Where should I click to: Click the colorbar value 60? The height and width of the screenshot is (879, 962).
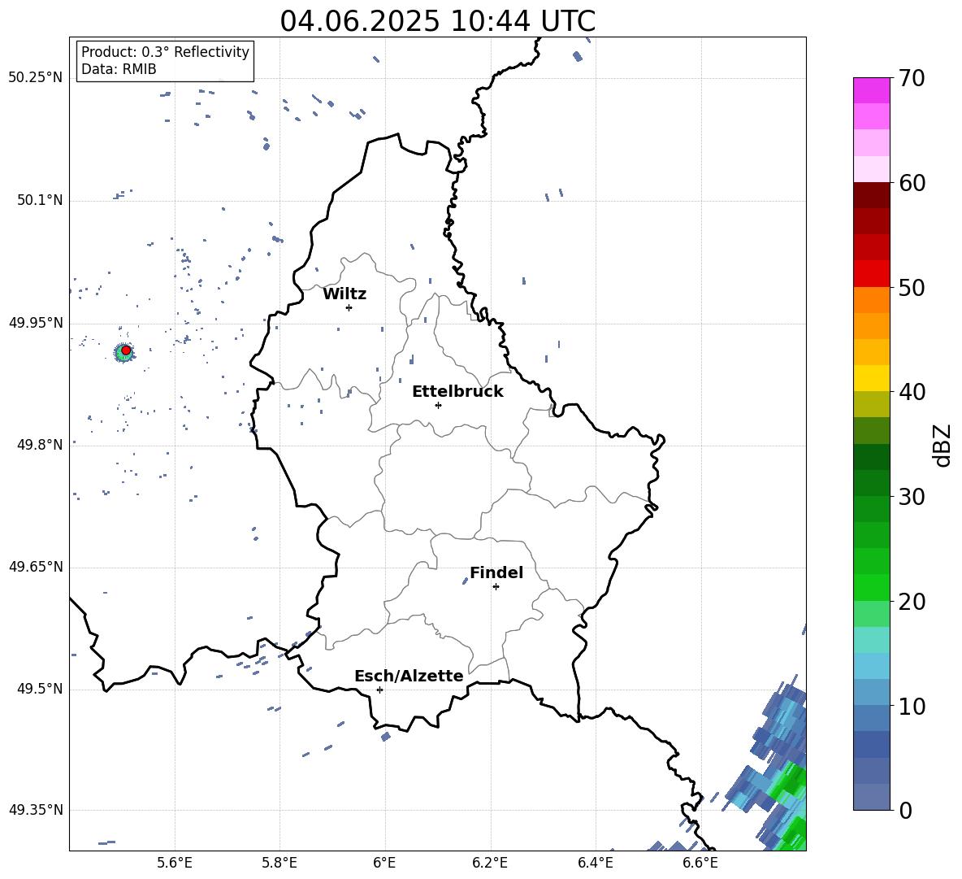click(x=912, y=183)
